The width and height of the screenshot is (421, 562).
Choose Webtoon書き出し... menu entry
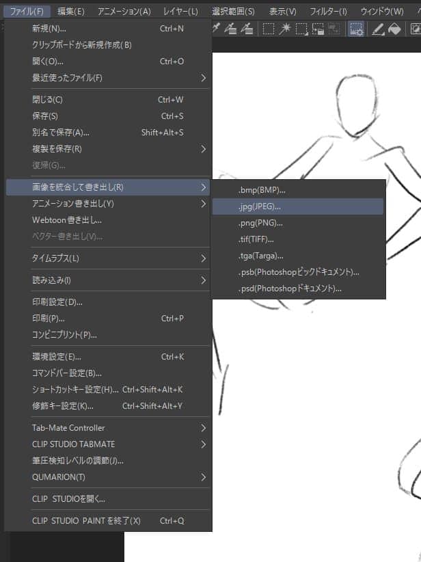tap(108, 220)
